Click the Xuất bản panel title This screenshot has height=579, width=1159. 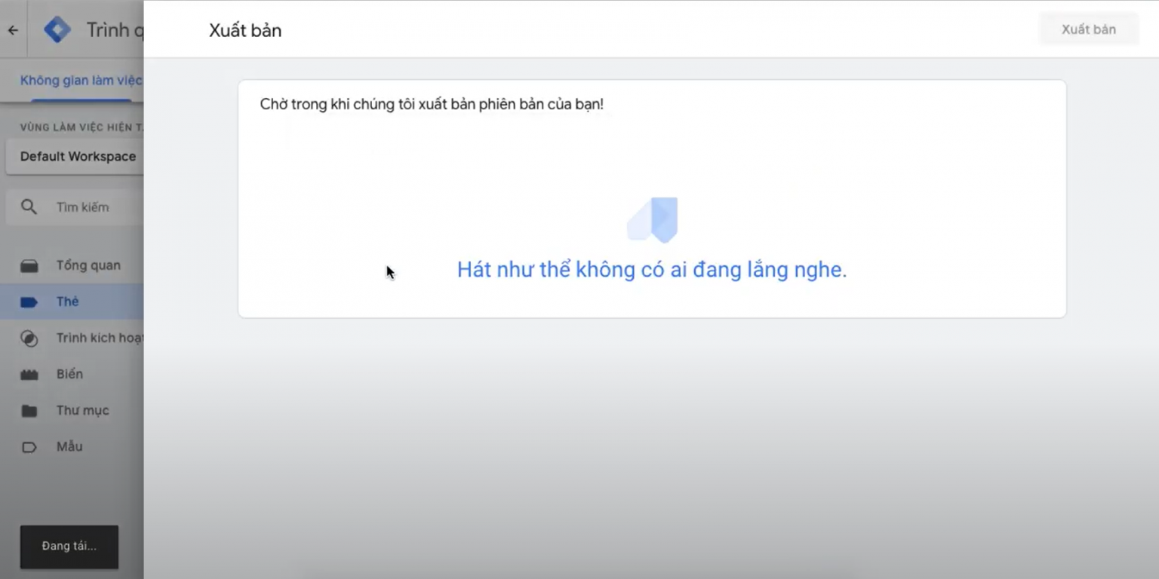pyautogui.click(x=245, y=31)
